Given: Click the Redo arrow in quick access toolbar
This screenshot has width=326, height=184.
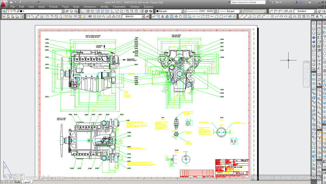Looking at the screenshot, I should click(32, 2).
